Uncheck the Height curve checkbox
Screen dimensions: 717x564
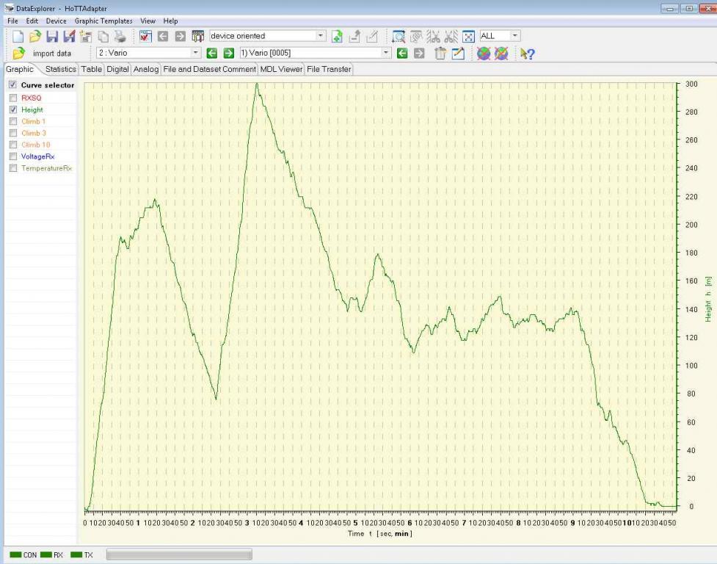[12, 109]
